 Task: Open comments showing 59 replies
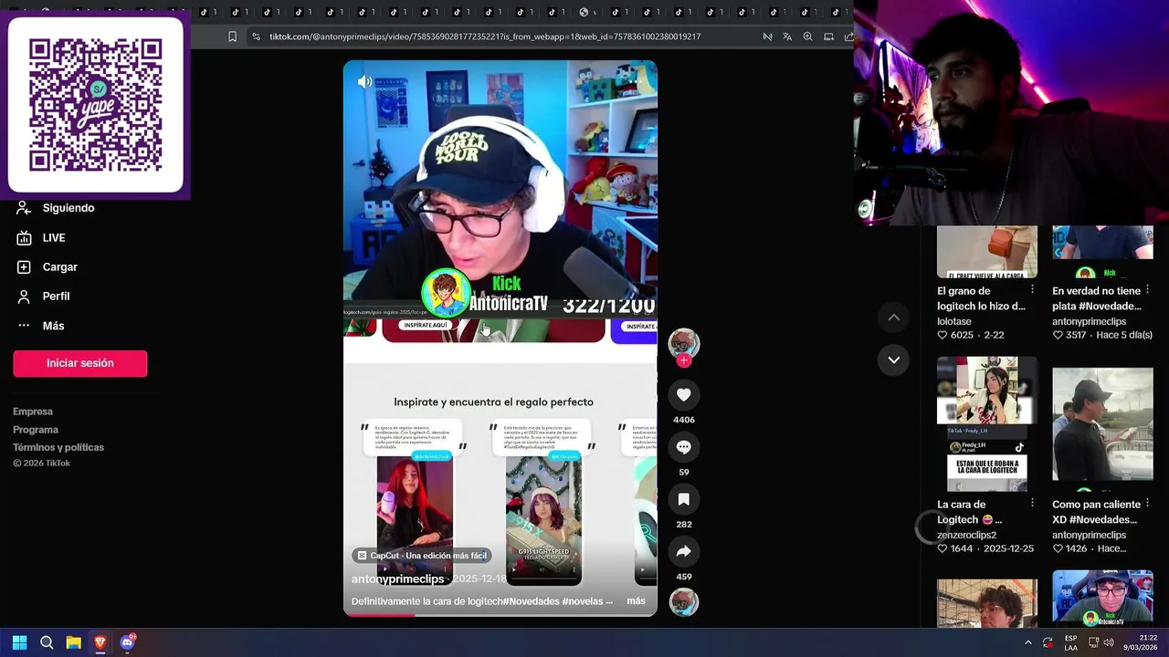[x=683, y=447]
